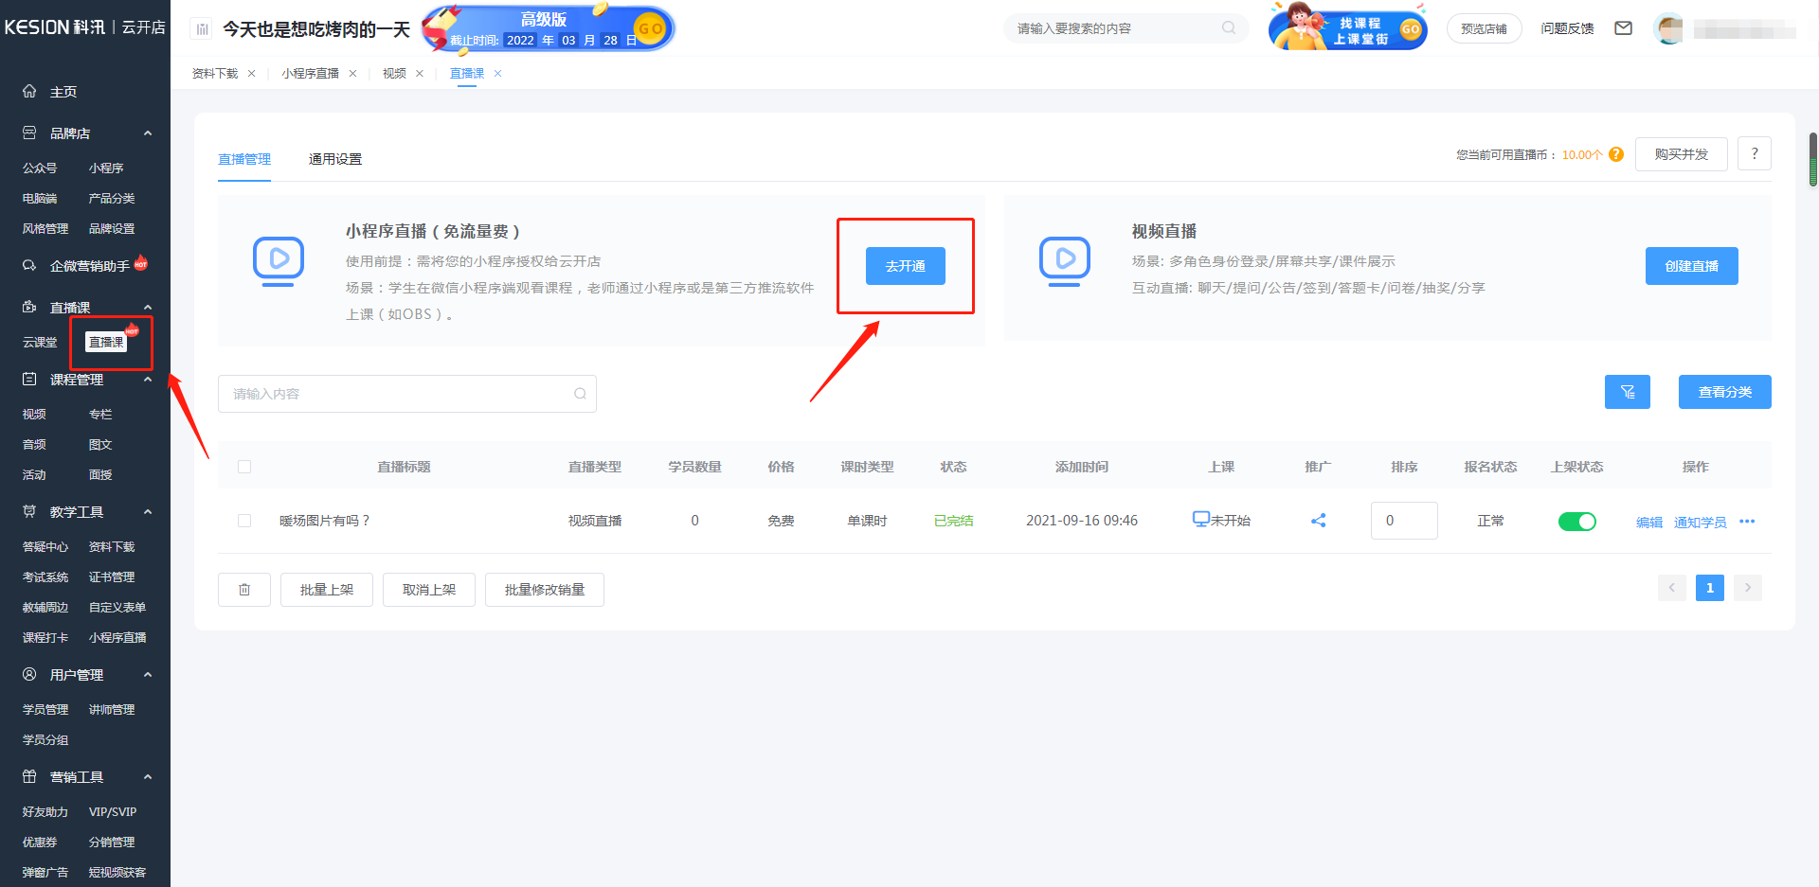
Task: Click the 创建直播 button
Action: tap(1692, 266)
